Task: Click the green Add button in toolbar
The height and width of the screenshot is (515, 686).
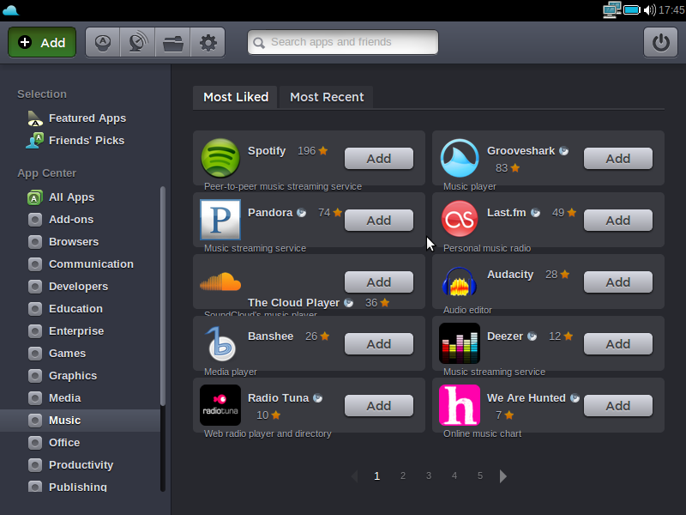Action: point(42,42)
